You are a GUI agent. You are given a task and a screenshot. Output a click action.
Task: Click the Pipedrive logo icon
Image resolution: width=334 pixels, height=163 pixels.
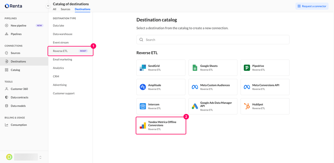click(247, 68)
